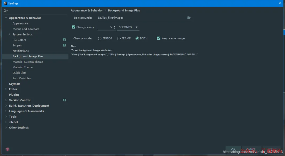Open File Colors settings page

tap(19, 40)
